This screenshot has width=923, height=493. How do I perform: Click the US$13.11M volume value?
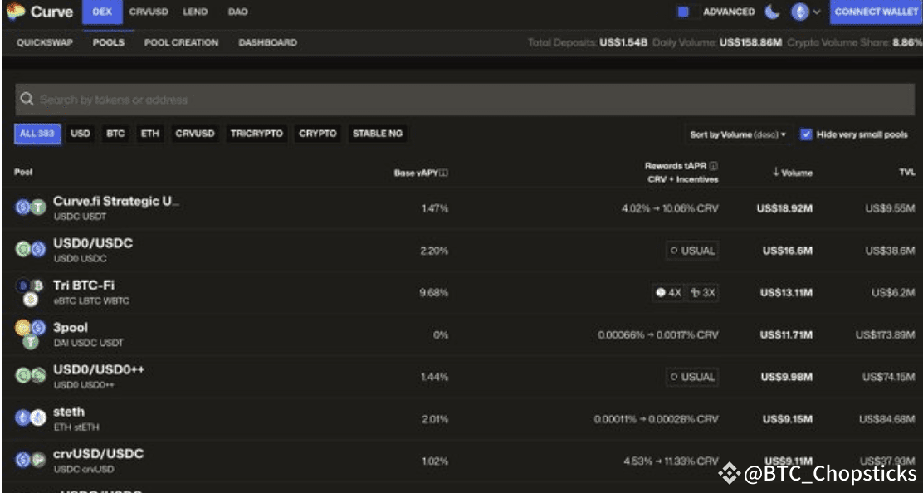(786, 292)
